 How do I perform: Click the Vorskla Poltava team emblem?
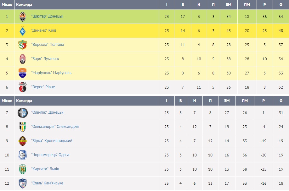23,45
